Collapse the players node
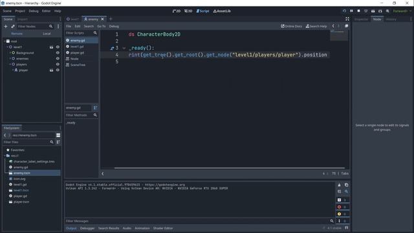Viewport: 414px width, 233px height. pyautogui.click(x=10, y=65)
